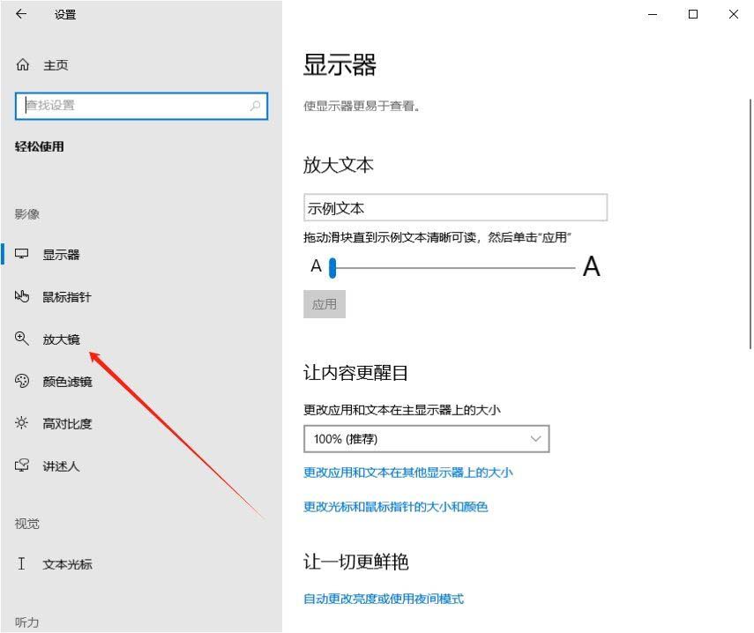Select 放大镜 in the sidebar
The image size is (754, 633).
point(61,339)
